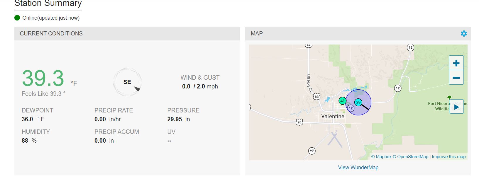Click the US Route 20 shield
This screenshot has height=181, width=479.
[x=299, y=122]
